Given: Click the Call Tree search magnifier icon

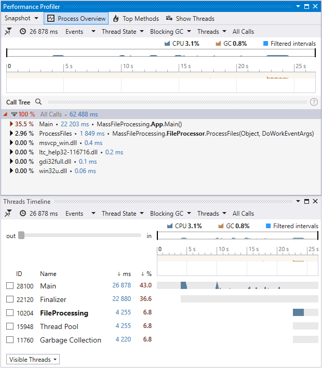Looking at the screenshot, I should pos(38,102).
